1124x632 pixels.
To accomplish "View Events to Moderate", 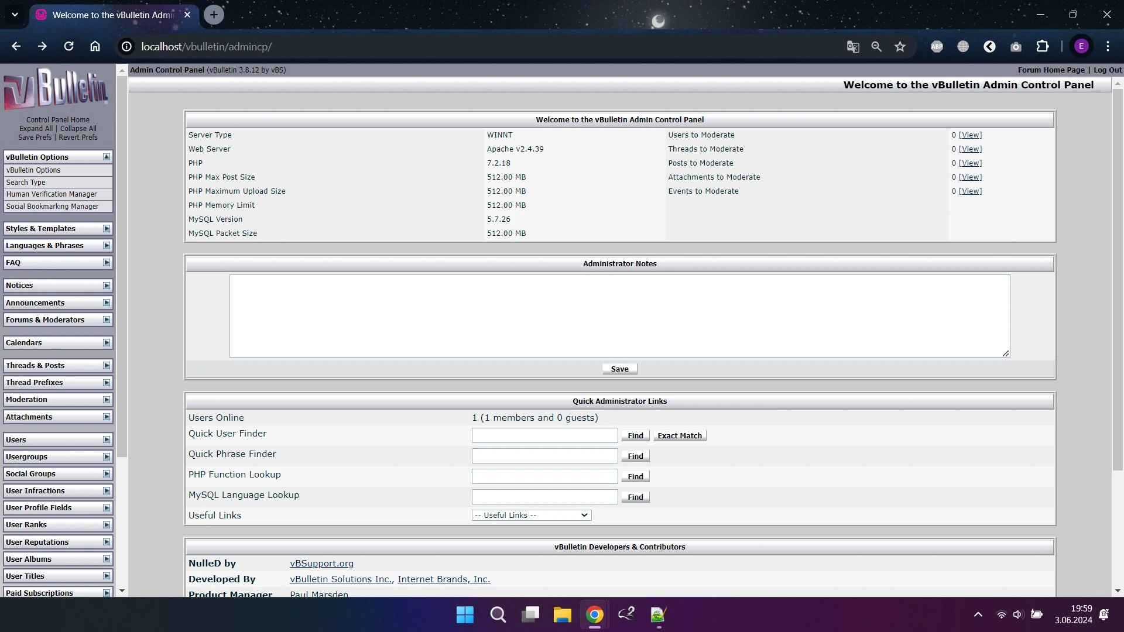I will [970, 191].
